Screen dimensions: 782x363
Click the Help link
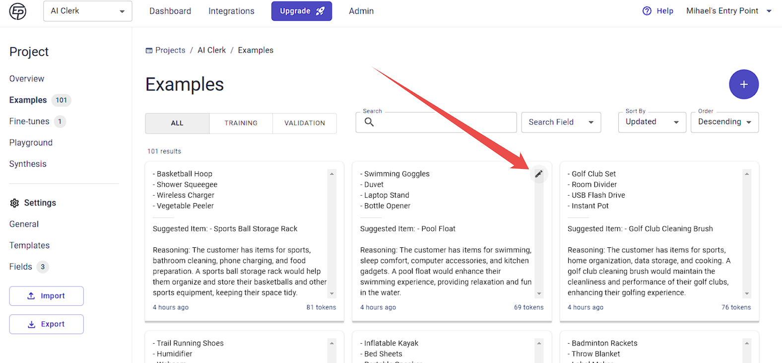click(665, 11)
